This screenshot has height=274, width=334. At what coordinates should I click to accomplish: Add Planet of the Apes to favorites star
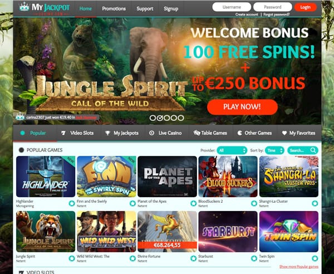click(193, 203)
